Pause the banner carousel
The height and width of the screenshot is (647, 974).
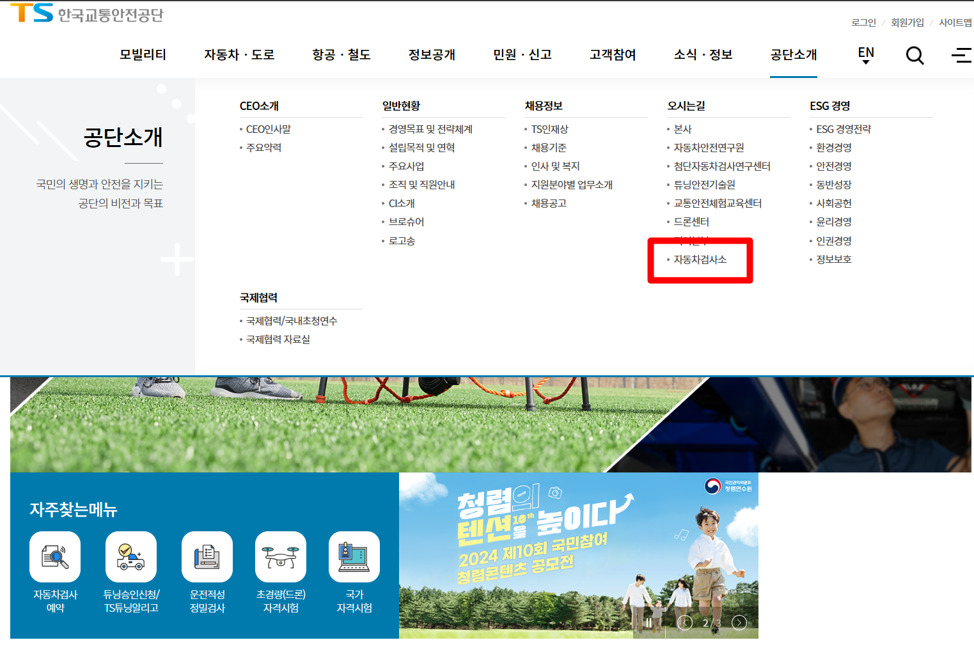click(x=650, y=621)
